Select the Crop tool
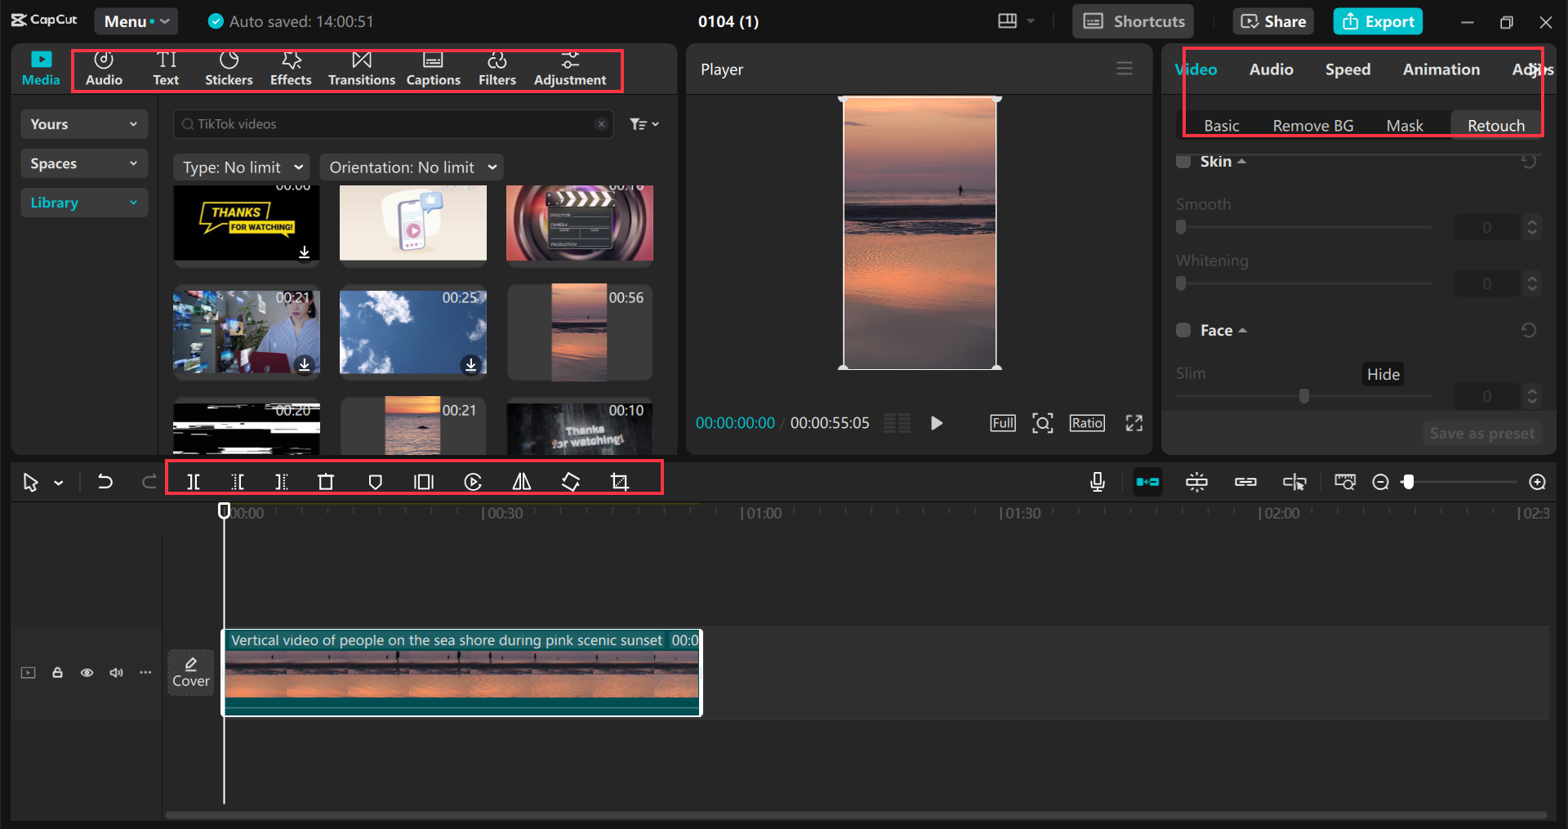 coord(619,482)
